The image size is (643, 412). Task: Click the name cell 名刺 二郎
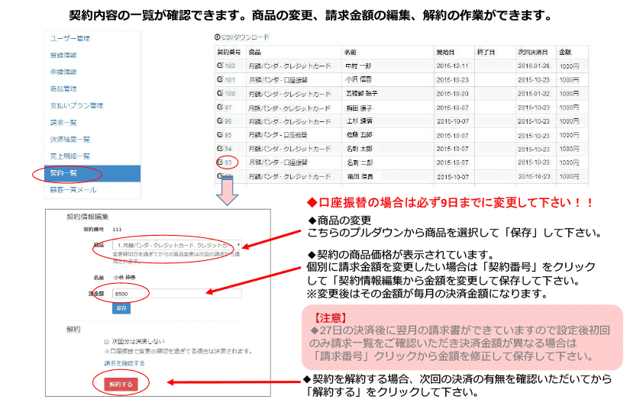click(360, 163)
